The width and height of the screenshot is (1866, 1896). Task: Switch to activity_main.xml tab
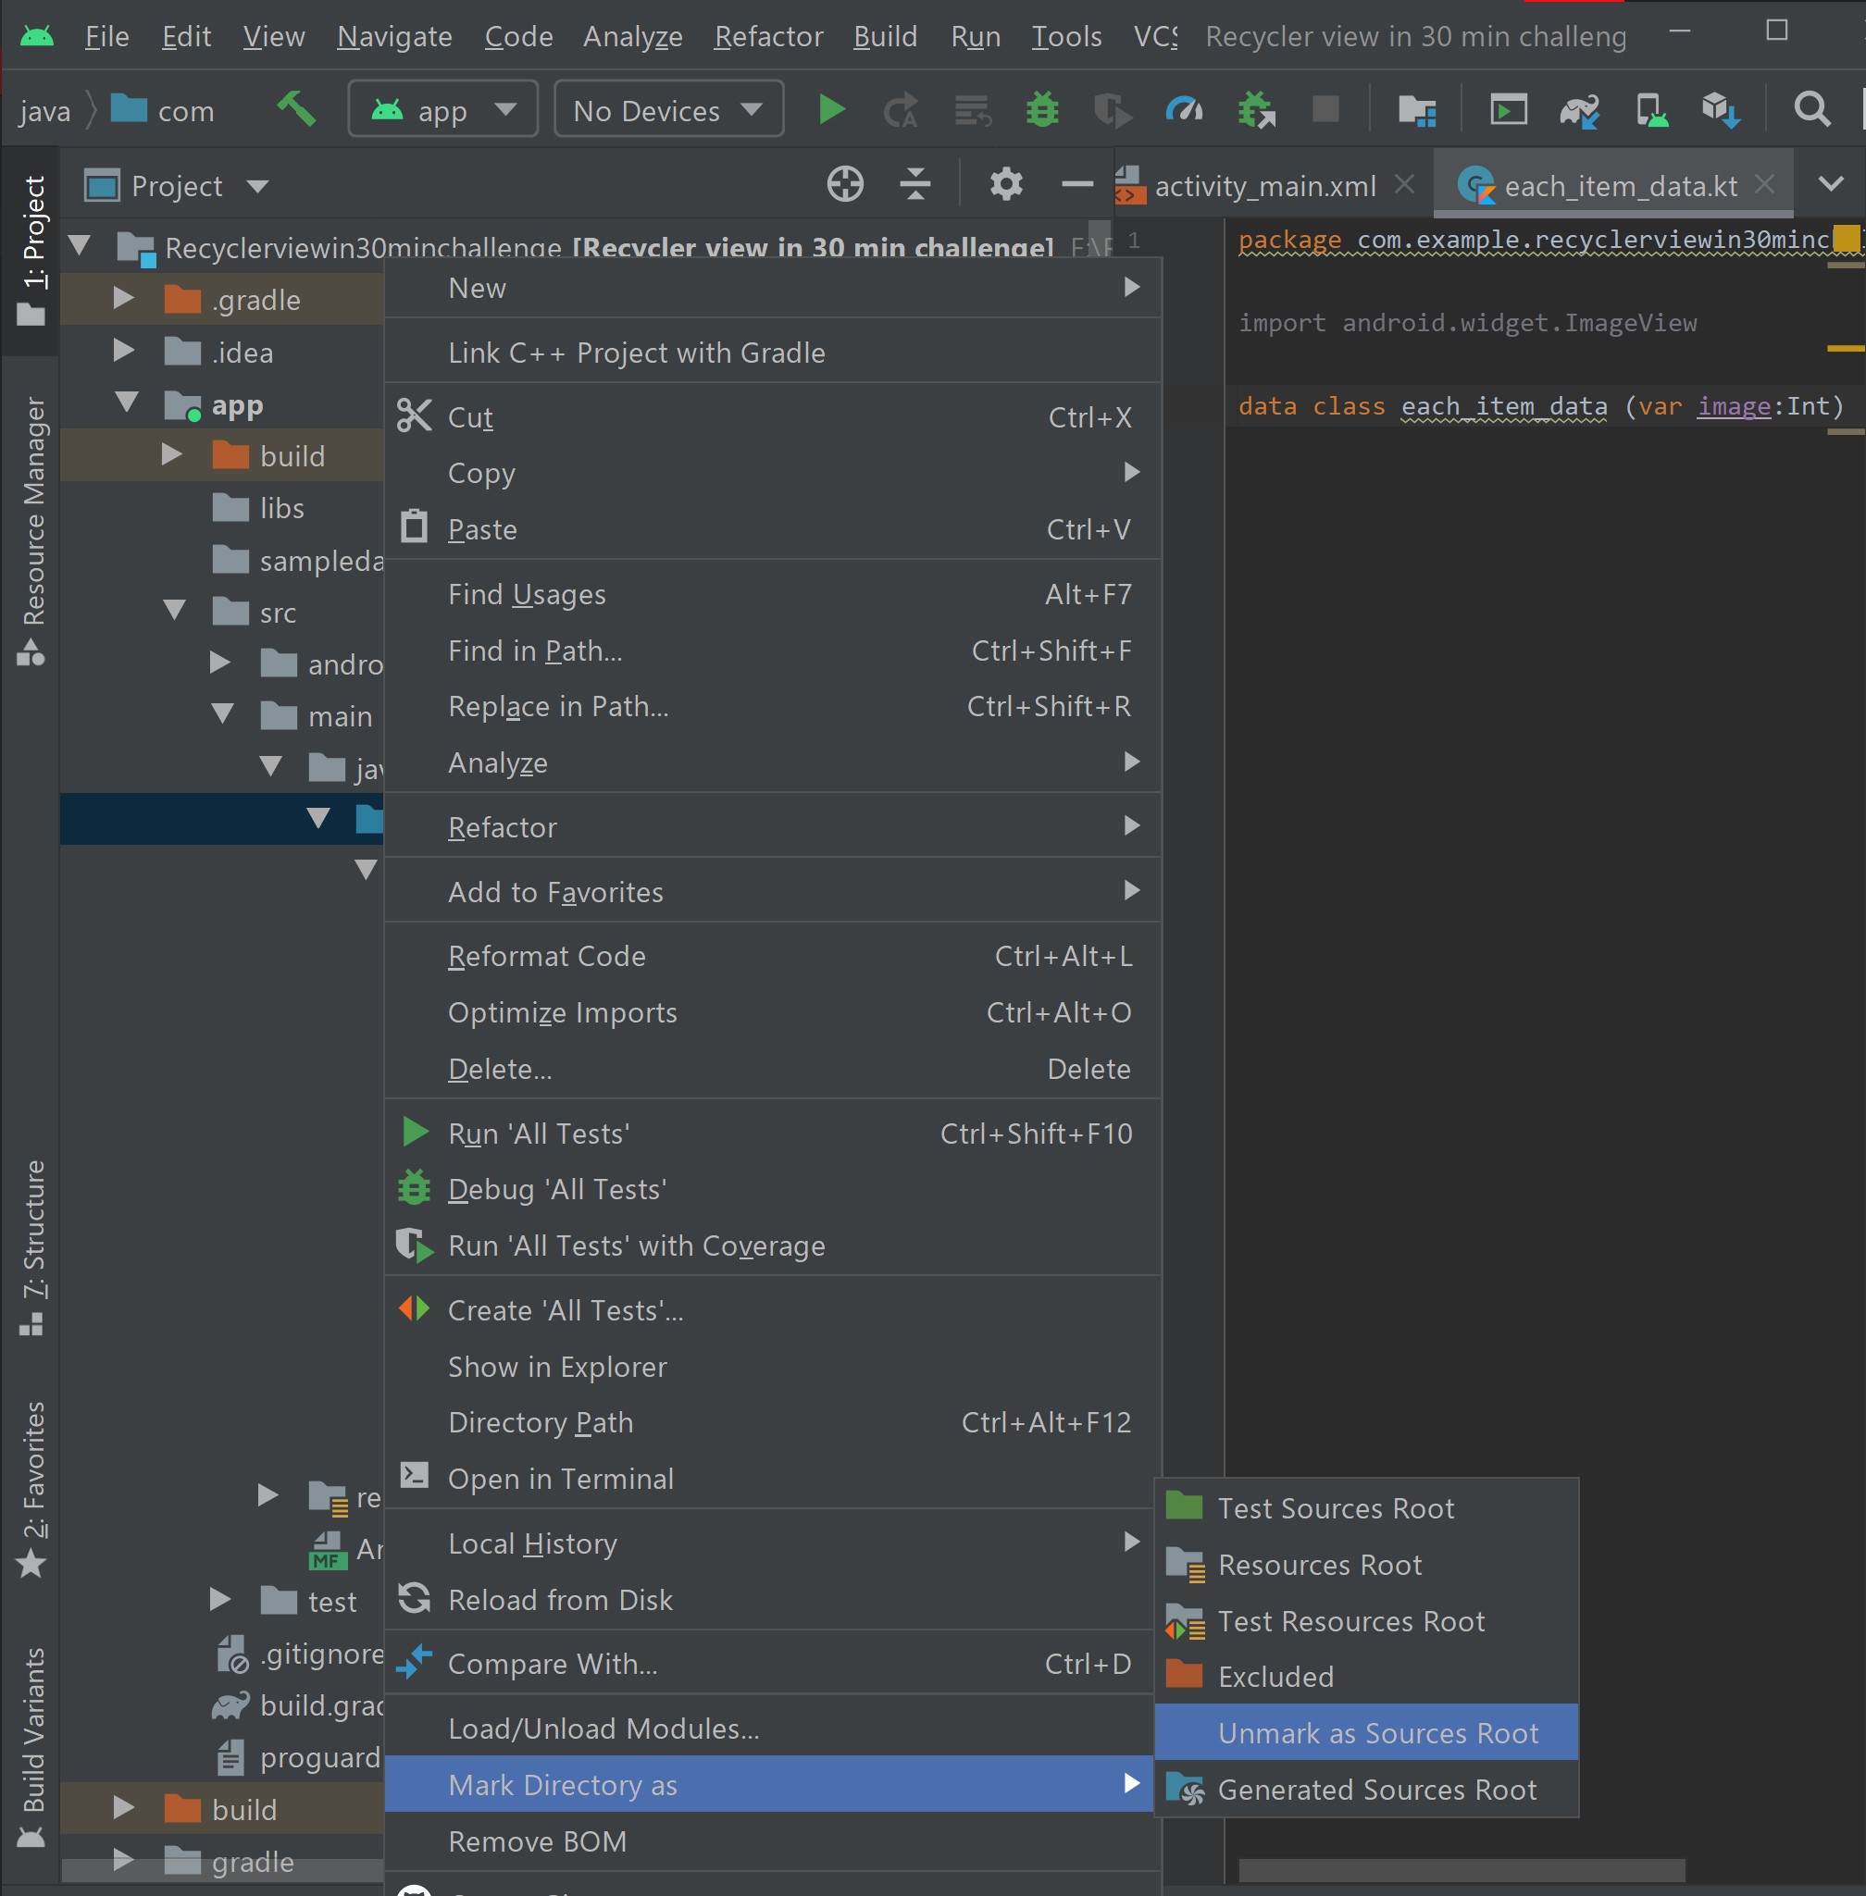(1264, 185)
